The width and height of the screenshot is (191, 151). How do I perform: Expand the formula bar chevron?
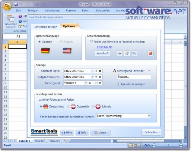(x=185, y=36)
